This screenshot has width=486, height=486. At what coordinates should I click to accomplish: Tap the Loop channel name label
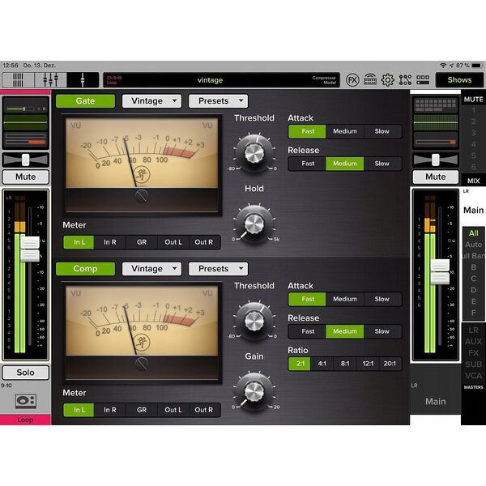click(x=25, y=420)
